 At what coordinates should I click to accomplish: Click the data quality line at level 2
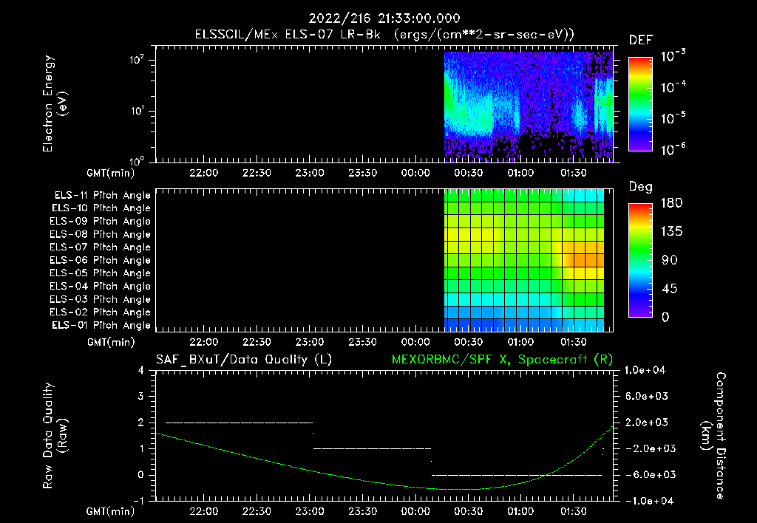coord(239,423)
